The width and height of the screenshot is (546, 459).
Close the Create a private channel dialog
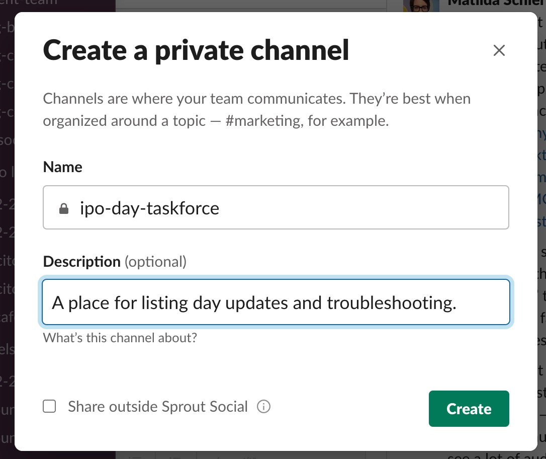(499, 50)
